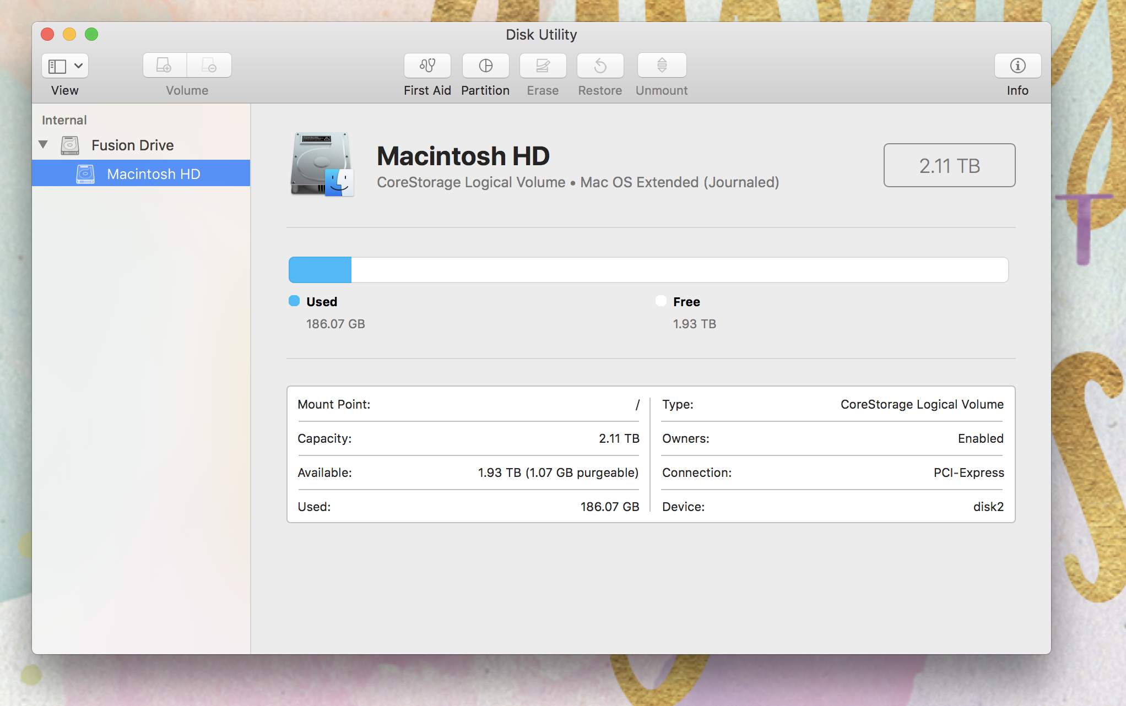Open the Info inspector button
1126x706 pixels.
click(x=1017, y=66)
